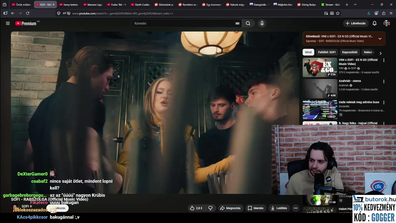This screenshot has height=223, width=396.
Task: Click the address bar URL
Action: (123, 13)
